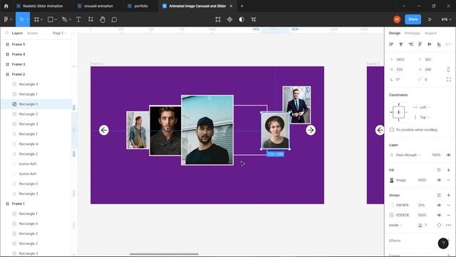Open the Move tools dropdown arrow

[27, 20]
